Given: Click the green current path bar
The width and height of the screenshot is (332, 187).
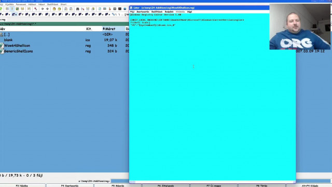Looking at the screenshot, I should click(x=64, y=24).
